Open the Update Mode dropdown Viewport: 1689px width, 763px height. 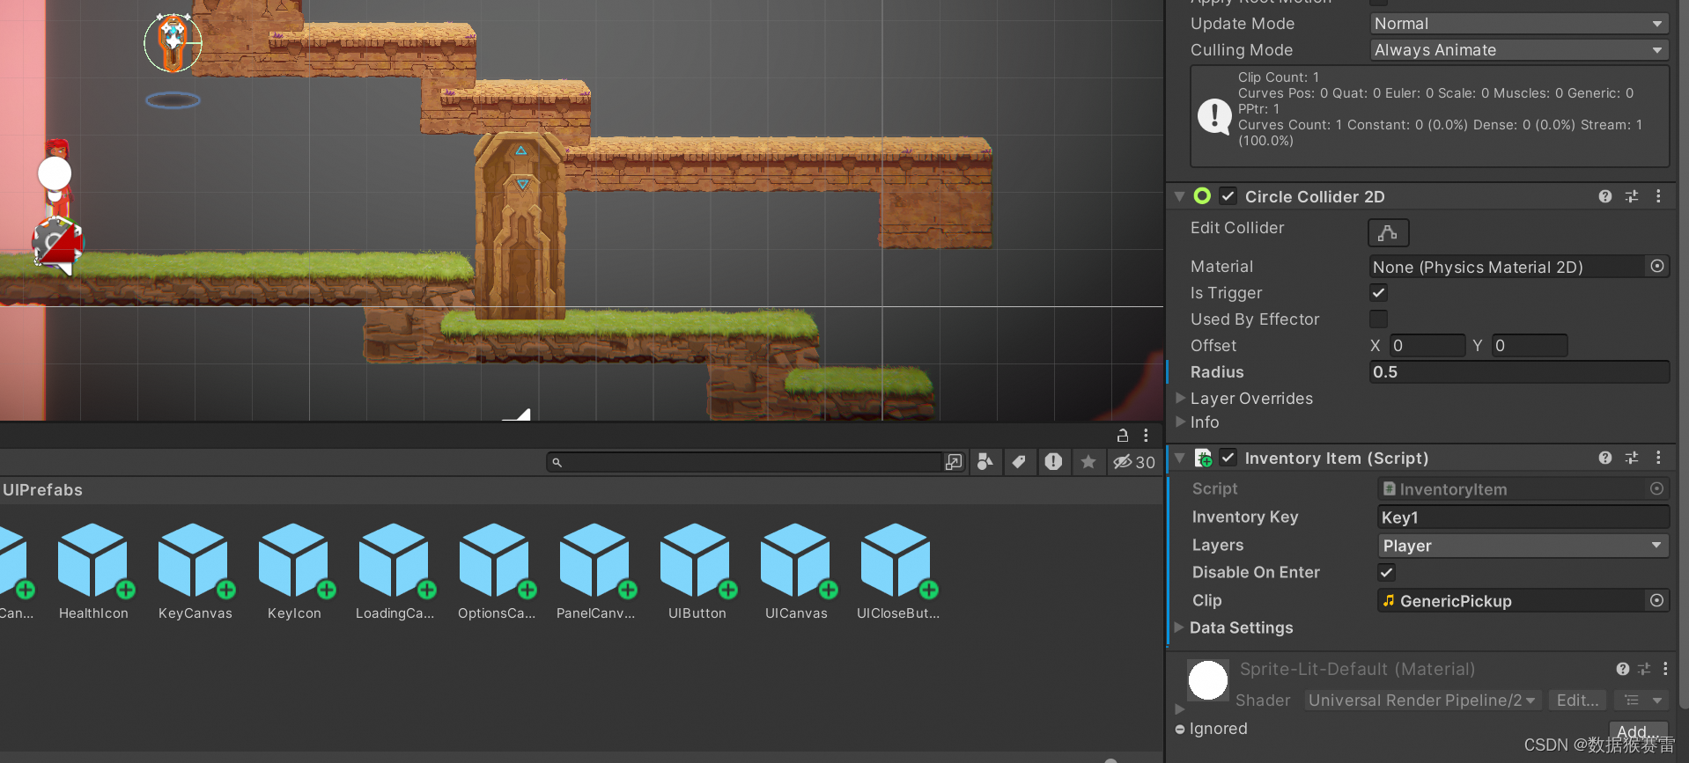point(1519,24)
